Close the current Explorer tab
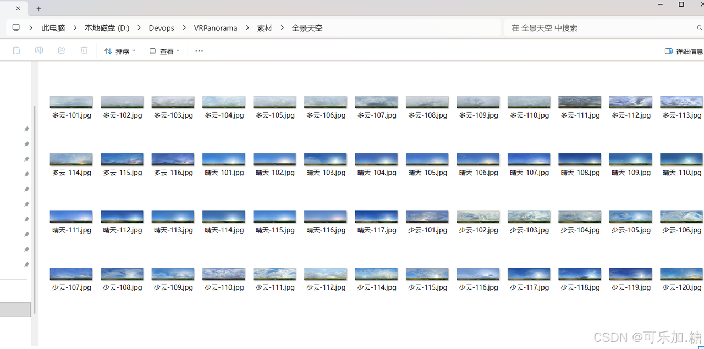Screen dimensions: 704x349 19,9
